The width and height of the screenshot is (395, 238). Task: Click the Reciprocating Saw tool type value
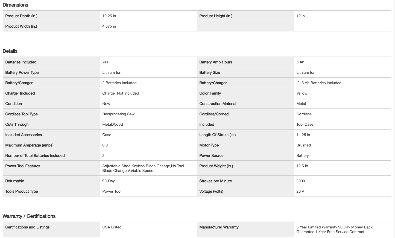[118, 114]
